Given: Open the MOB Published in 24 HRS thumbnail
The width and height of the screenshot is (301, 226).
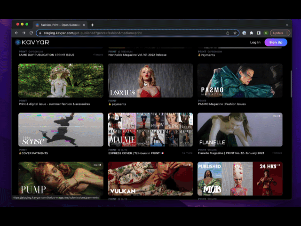Looking at the screenshot, I should pos(240,179).
